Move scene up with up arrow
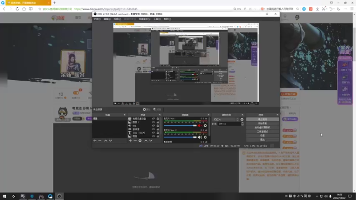 point(105,140)
